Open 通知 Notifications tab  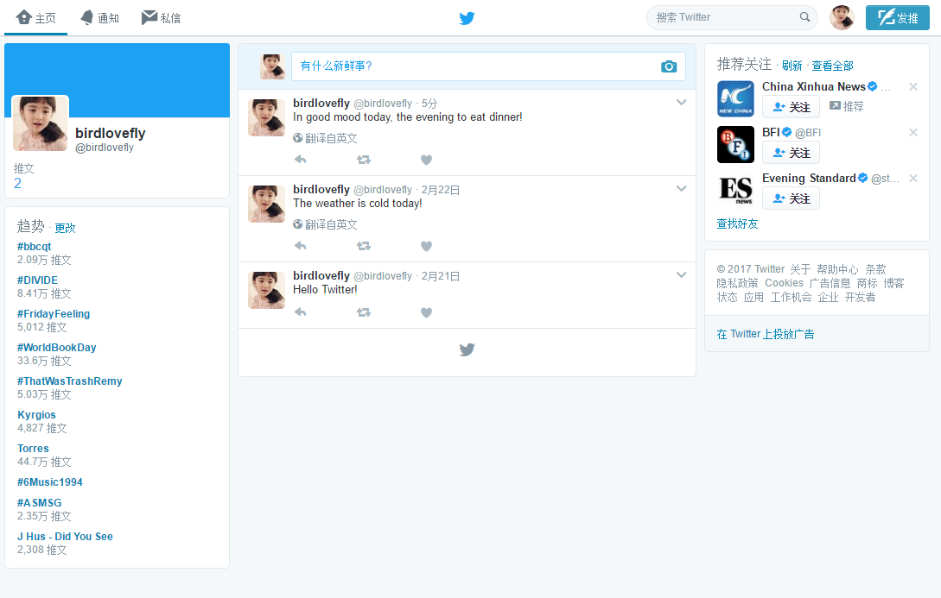click(x=99, y=18)
